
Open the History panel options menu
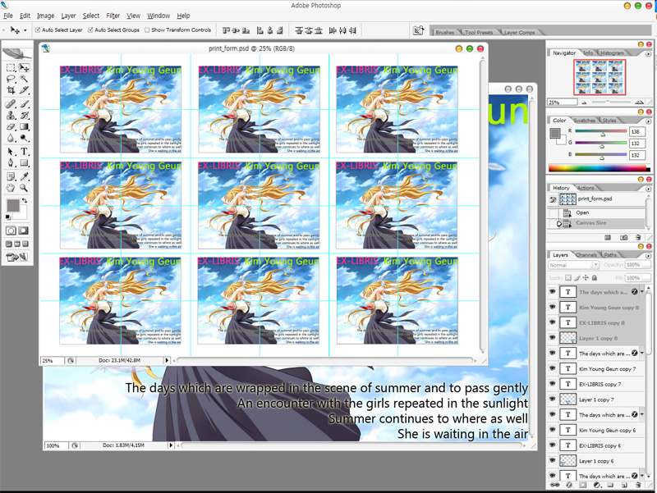pos(648,189)
